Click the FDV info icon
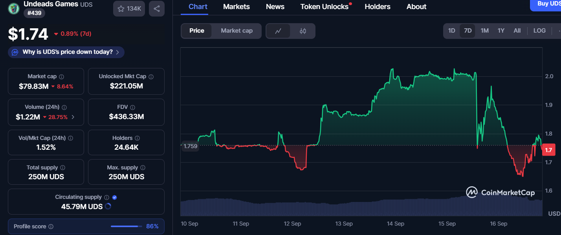Viewport: 561px width, 235px height. (x=133, y=107)
